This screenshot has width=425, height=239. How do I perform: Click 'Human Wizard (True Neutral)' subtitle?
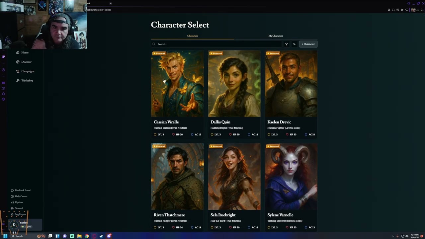click(x=170, y=128)
